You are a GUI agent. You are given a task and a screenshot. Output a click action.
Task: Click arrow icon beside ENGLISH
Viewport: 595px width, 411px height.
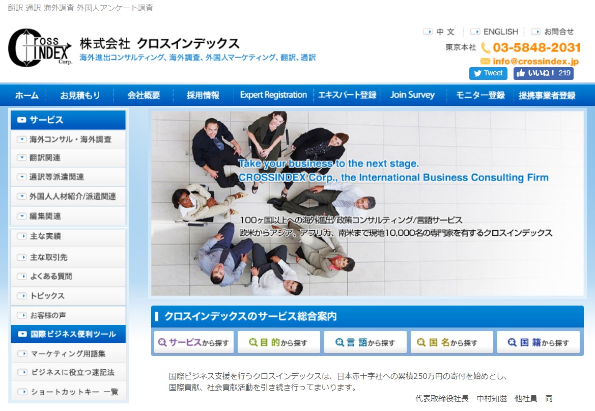pyautogui.click(x=475, y=32)
